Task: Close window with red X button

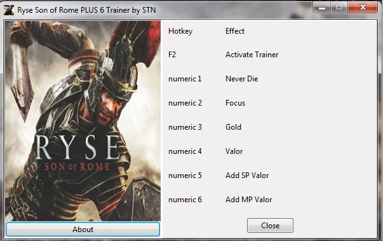Action: pyautogui.click(x=363, y=8)
